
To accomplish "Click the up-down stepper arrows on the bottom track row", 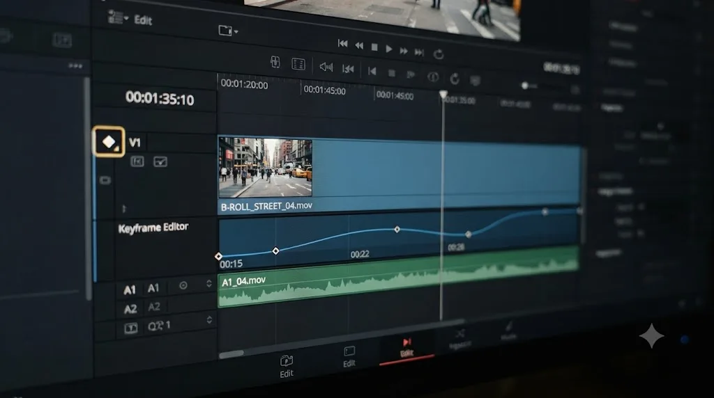I will coord(209,320).
